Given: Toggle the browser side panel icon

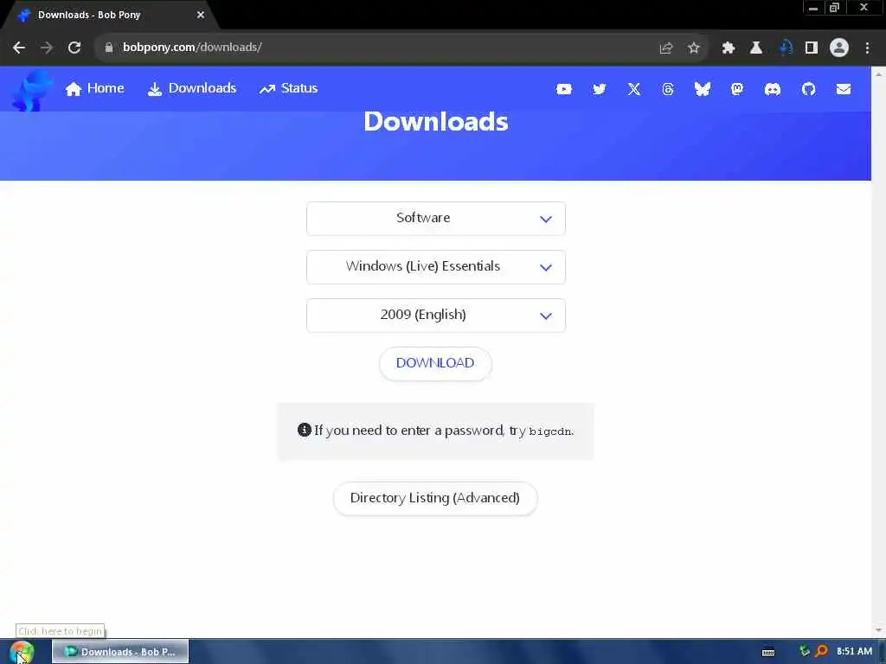Looking at the screenshot, I should point(812,48).
